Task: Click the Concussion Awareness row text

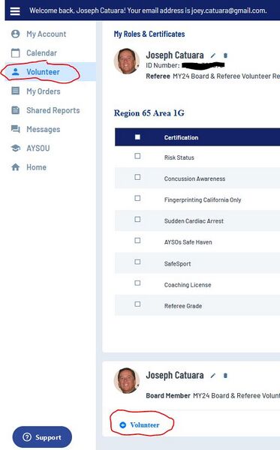Action: pos(194,178)
